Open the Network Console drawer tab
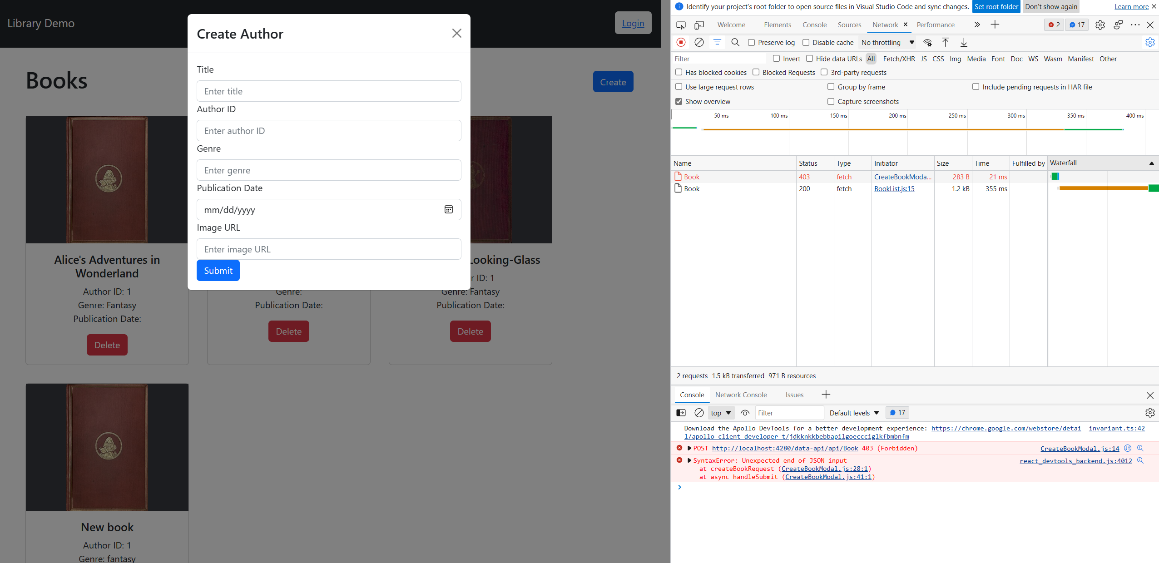 (741, 395)
